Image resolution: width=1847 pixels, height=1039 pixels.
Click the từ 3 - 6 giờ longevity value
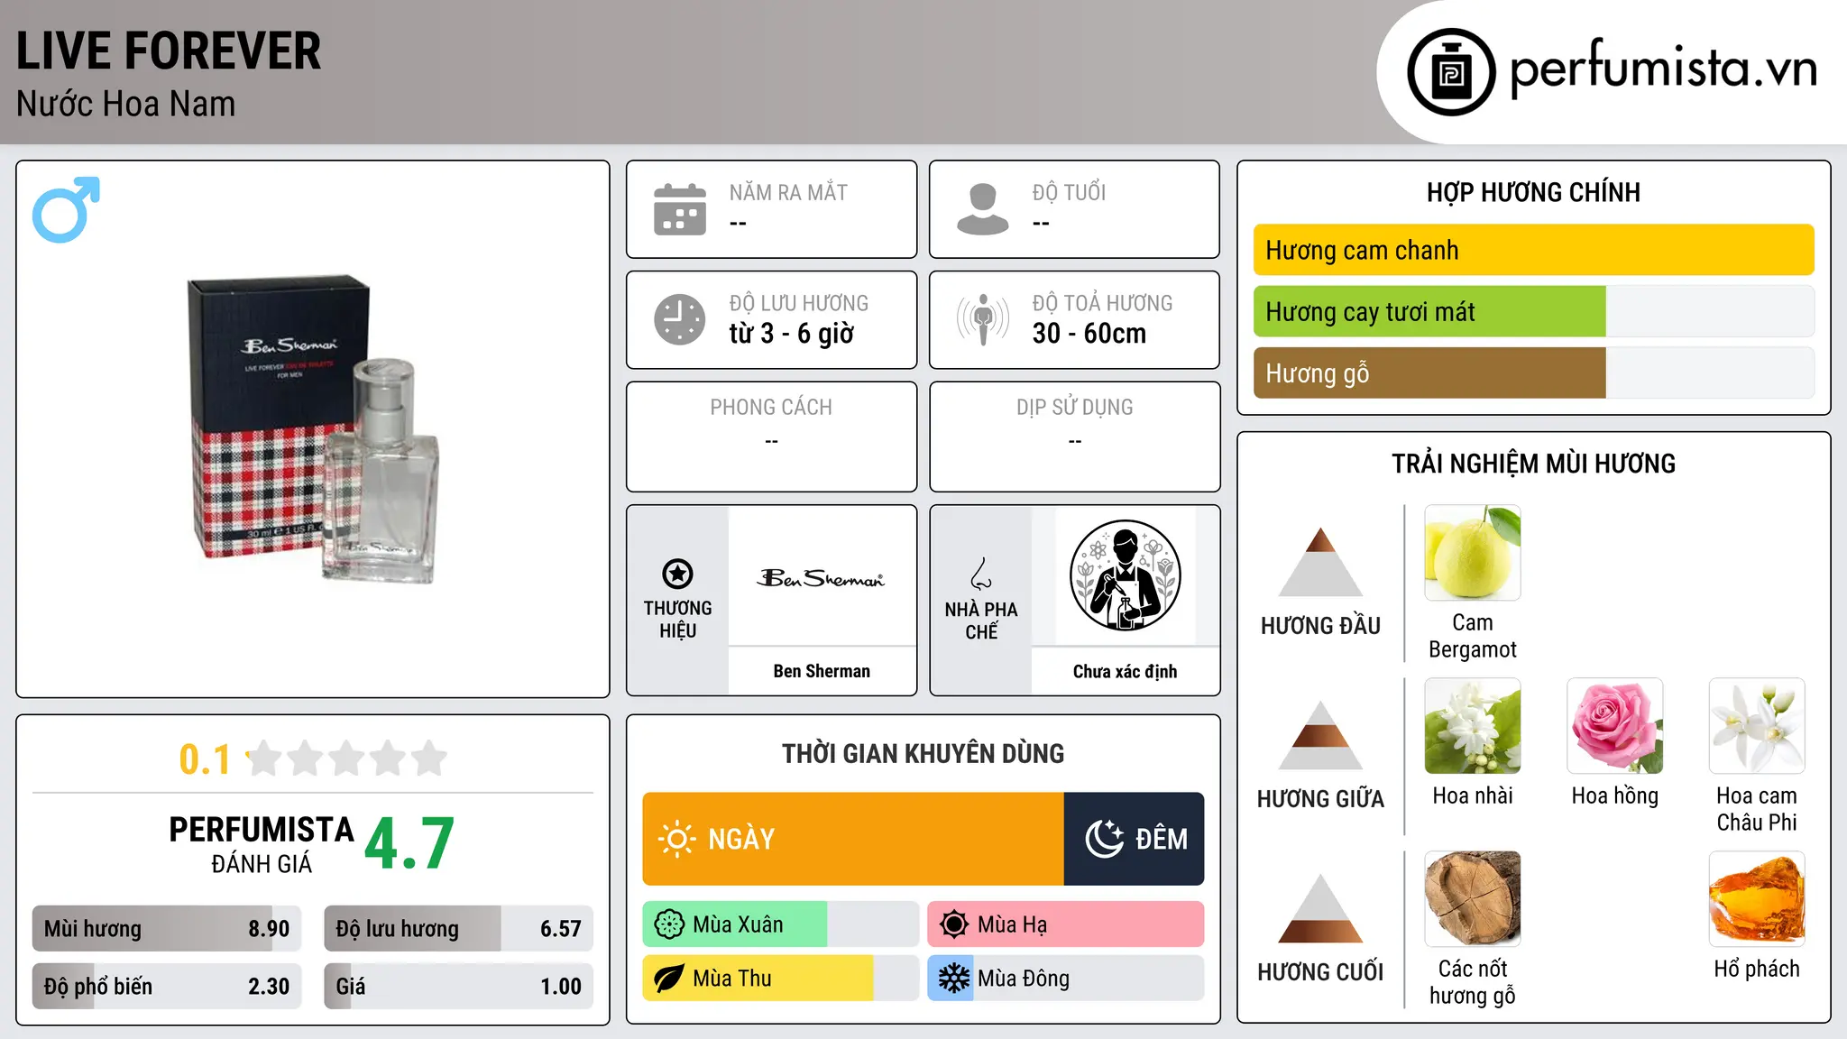point(791,334)
